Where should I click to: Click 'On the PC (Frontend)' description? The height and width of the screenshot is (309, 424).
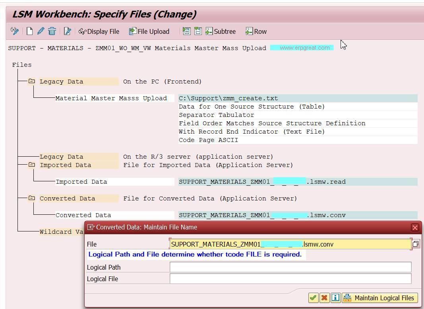(162, 82)
